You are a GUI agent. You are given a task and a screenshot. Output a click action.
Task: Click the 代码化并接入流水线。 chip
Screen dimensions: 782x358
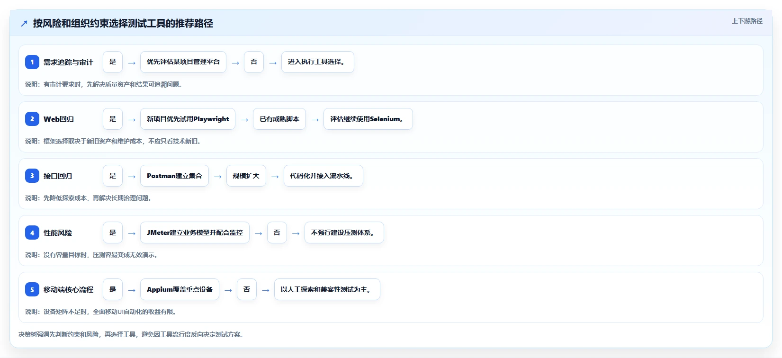click(324, 176)
